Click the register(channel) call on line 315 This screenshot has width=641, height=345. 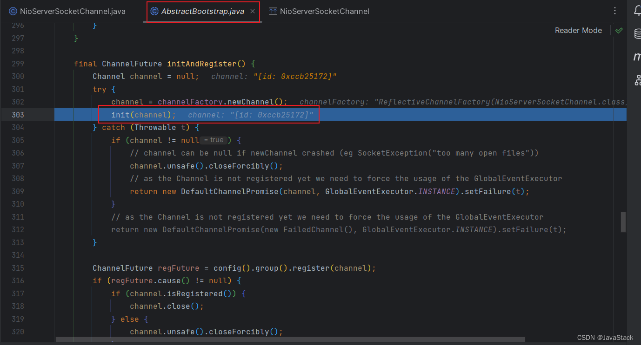(x=332, y=268)
